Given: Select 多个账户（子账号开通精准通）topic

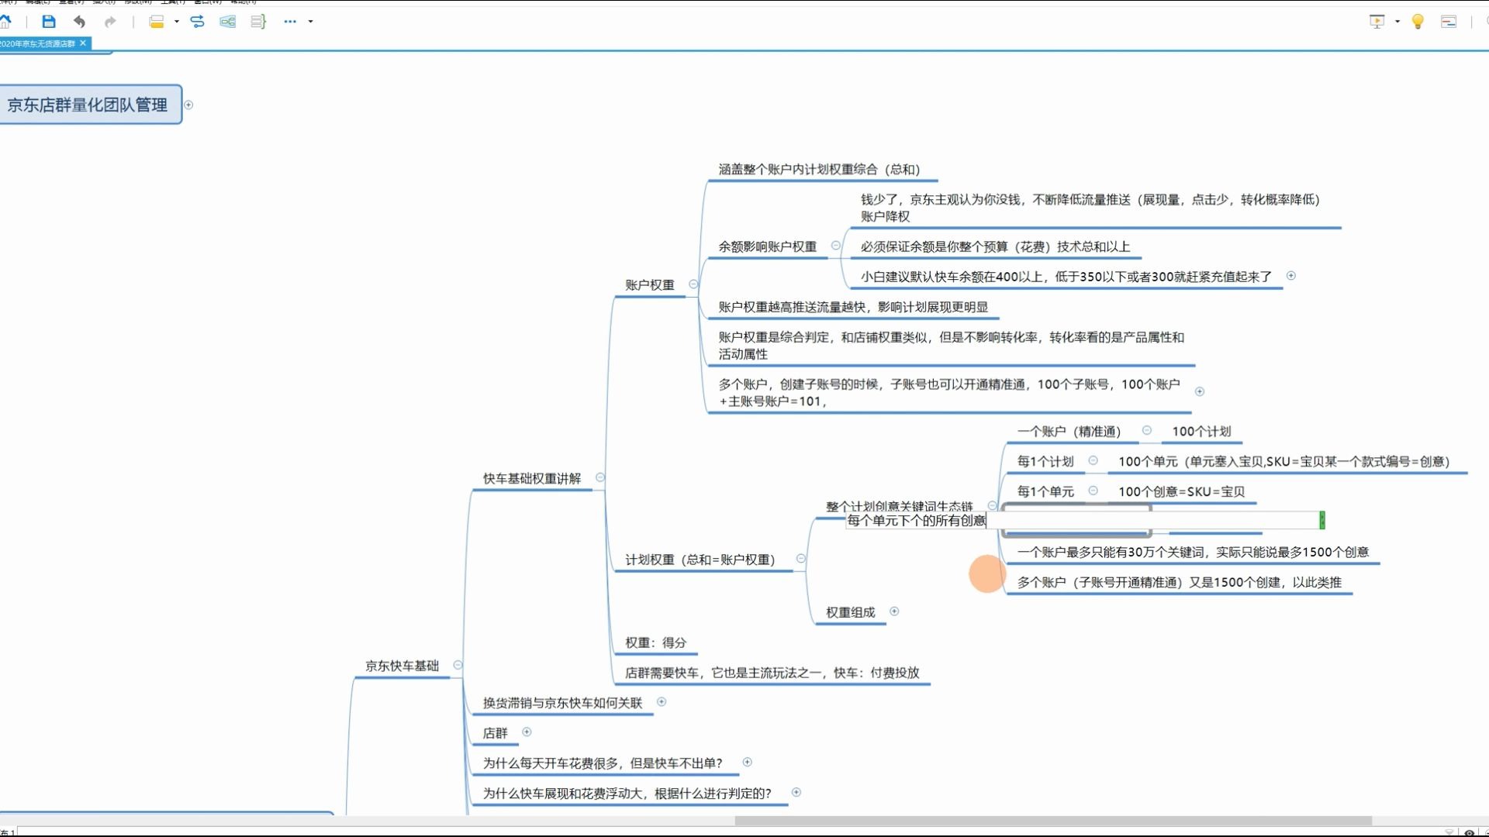Looking at the screenshot, I should (x=1179, y=583).
